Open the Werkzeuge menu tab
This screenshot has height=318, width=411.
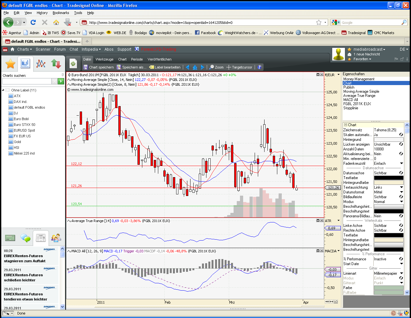coord(104,59)
